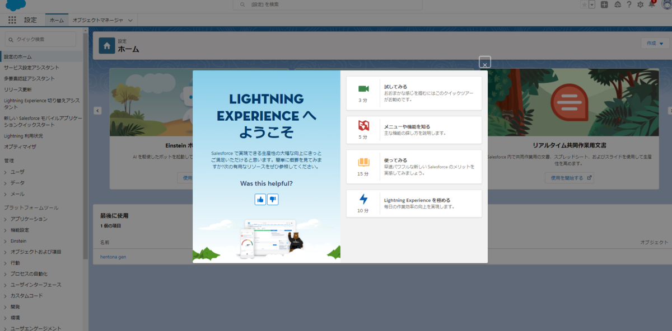The image size is (672, 331).
Task: Open the 使ってみる book icon
Action: click(363, 162)
